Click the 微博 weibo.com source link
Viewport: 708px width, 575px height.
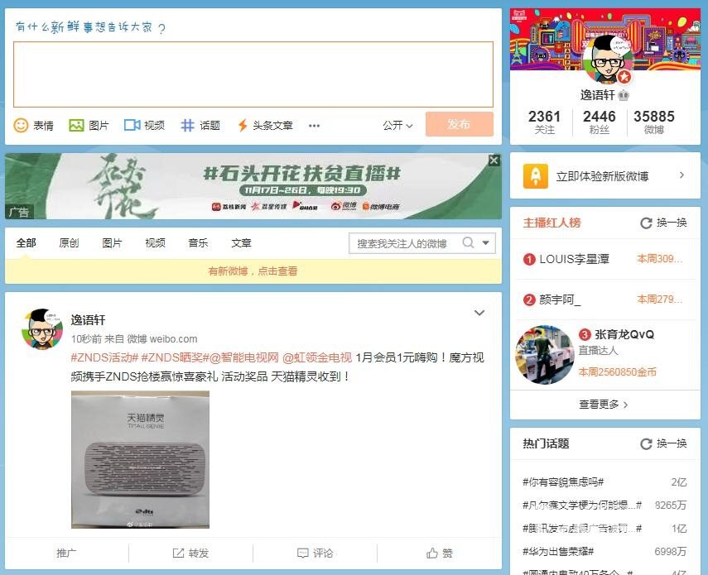(x=162, y=338)
